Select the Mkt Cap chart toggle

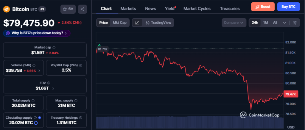[x=120, y=23]
